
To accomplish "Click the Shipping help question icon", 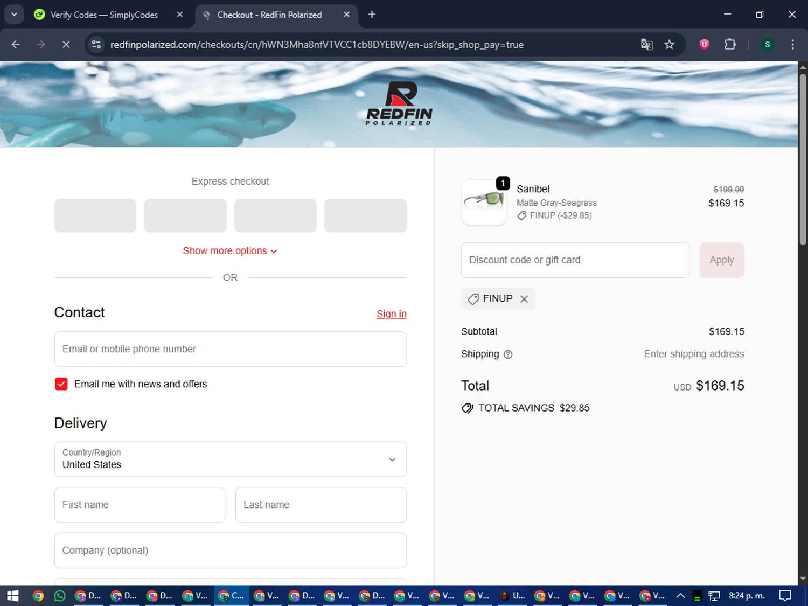I will 508,354.
